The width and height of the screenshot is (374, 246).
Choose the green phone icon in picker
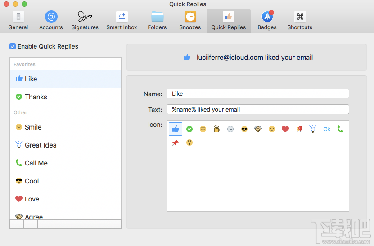(x=340, y=129)
